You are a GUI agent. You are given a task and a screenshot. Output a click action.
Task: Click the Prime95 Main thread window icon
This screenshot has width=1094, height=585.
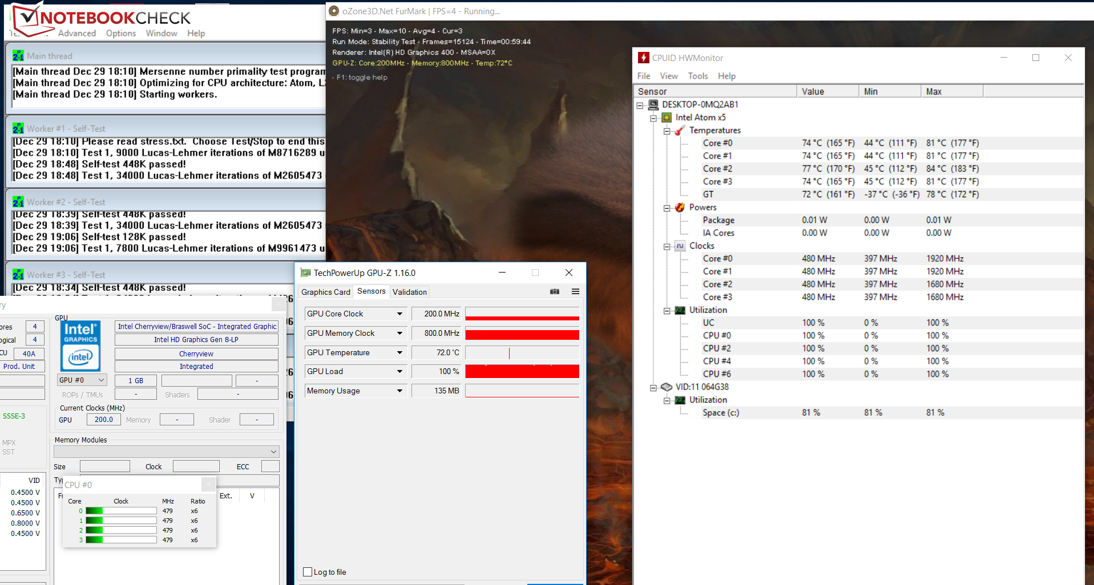pyautogui.click(x=18, y=56)
